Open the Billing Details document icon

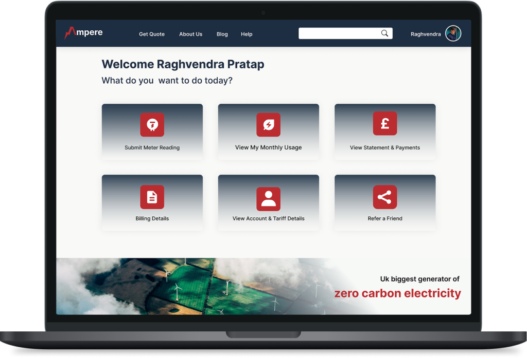(x=152, y=197)
